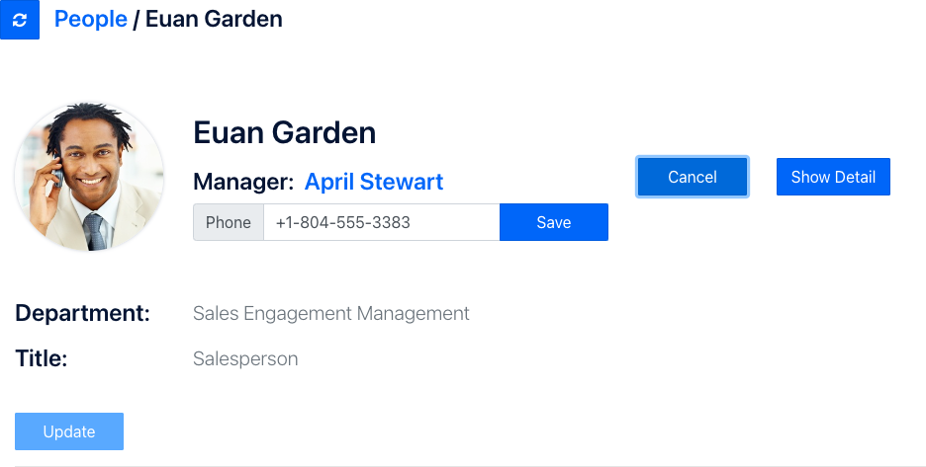Click the Department label
Image resolution: width=926 pixels, height=467 pixels.
click(83, 314)
